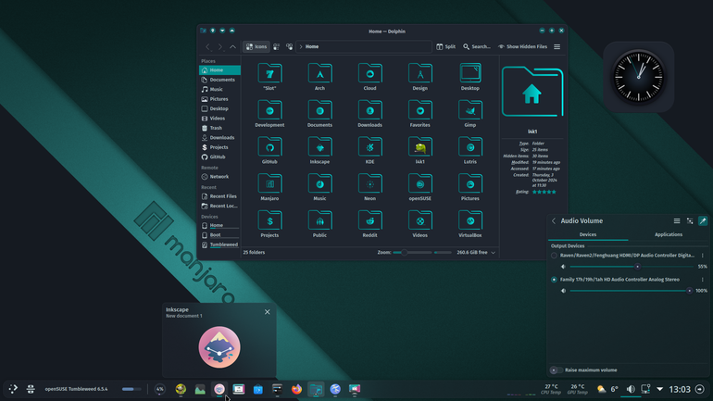The image size is (713, 401).
Task: Expand hidden system tray icons arrow
Action: (x=660, y=389)
